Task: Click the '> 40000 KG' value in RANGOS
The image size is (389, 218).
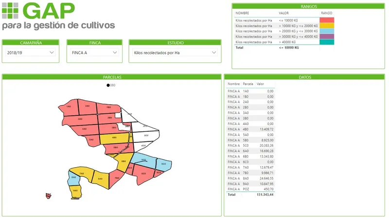Action: pyautogui.click(x=287, y=42)
